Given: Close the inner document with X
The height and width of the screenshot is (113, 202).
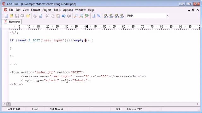Looking at the screenshot, I should tap(198, 10).
